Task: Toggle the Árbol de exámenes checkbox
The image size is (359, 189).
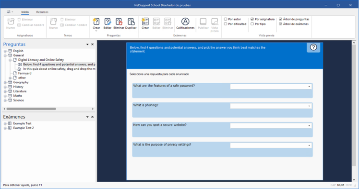Action: tap(280, 24)
